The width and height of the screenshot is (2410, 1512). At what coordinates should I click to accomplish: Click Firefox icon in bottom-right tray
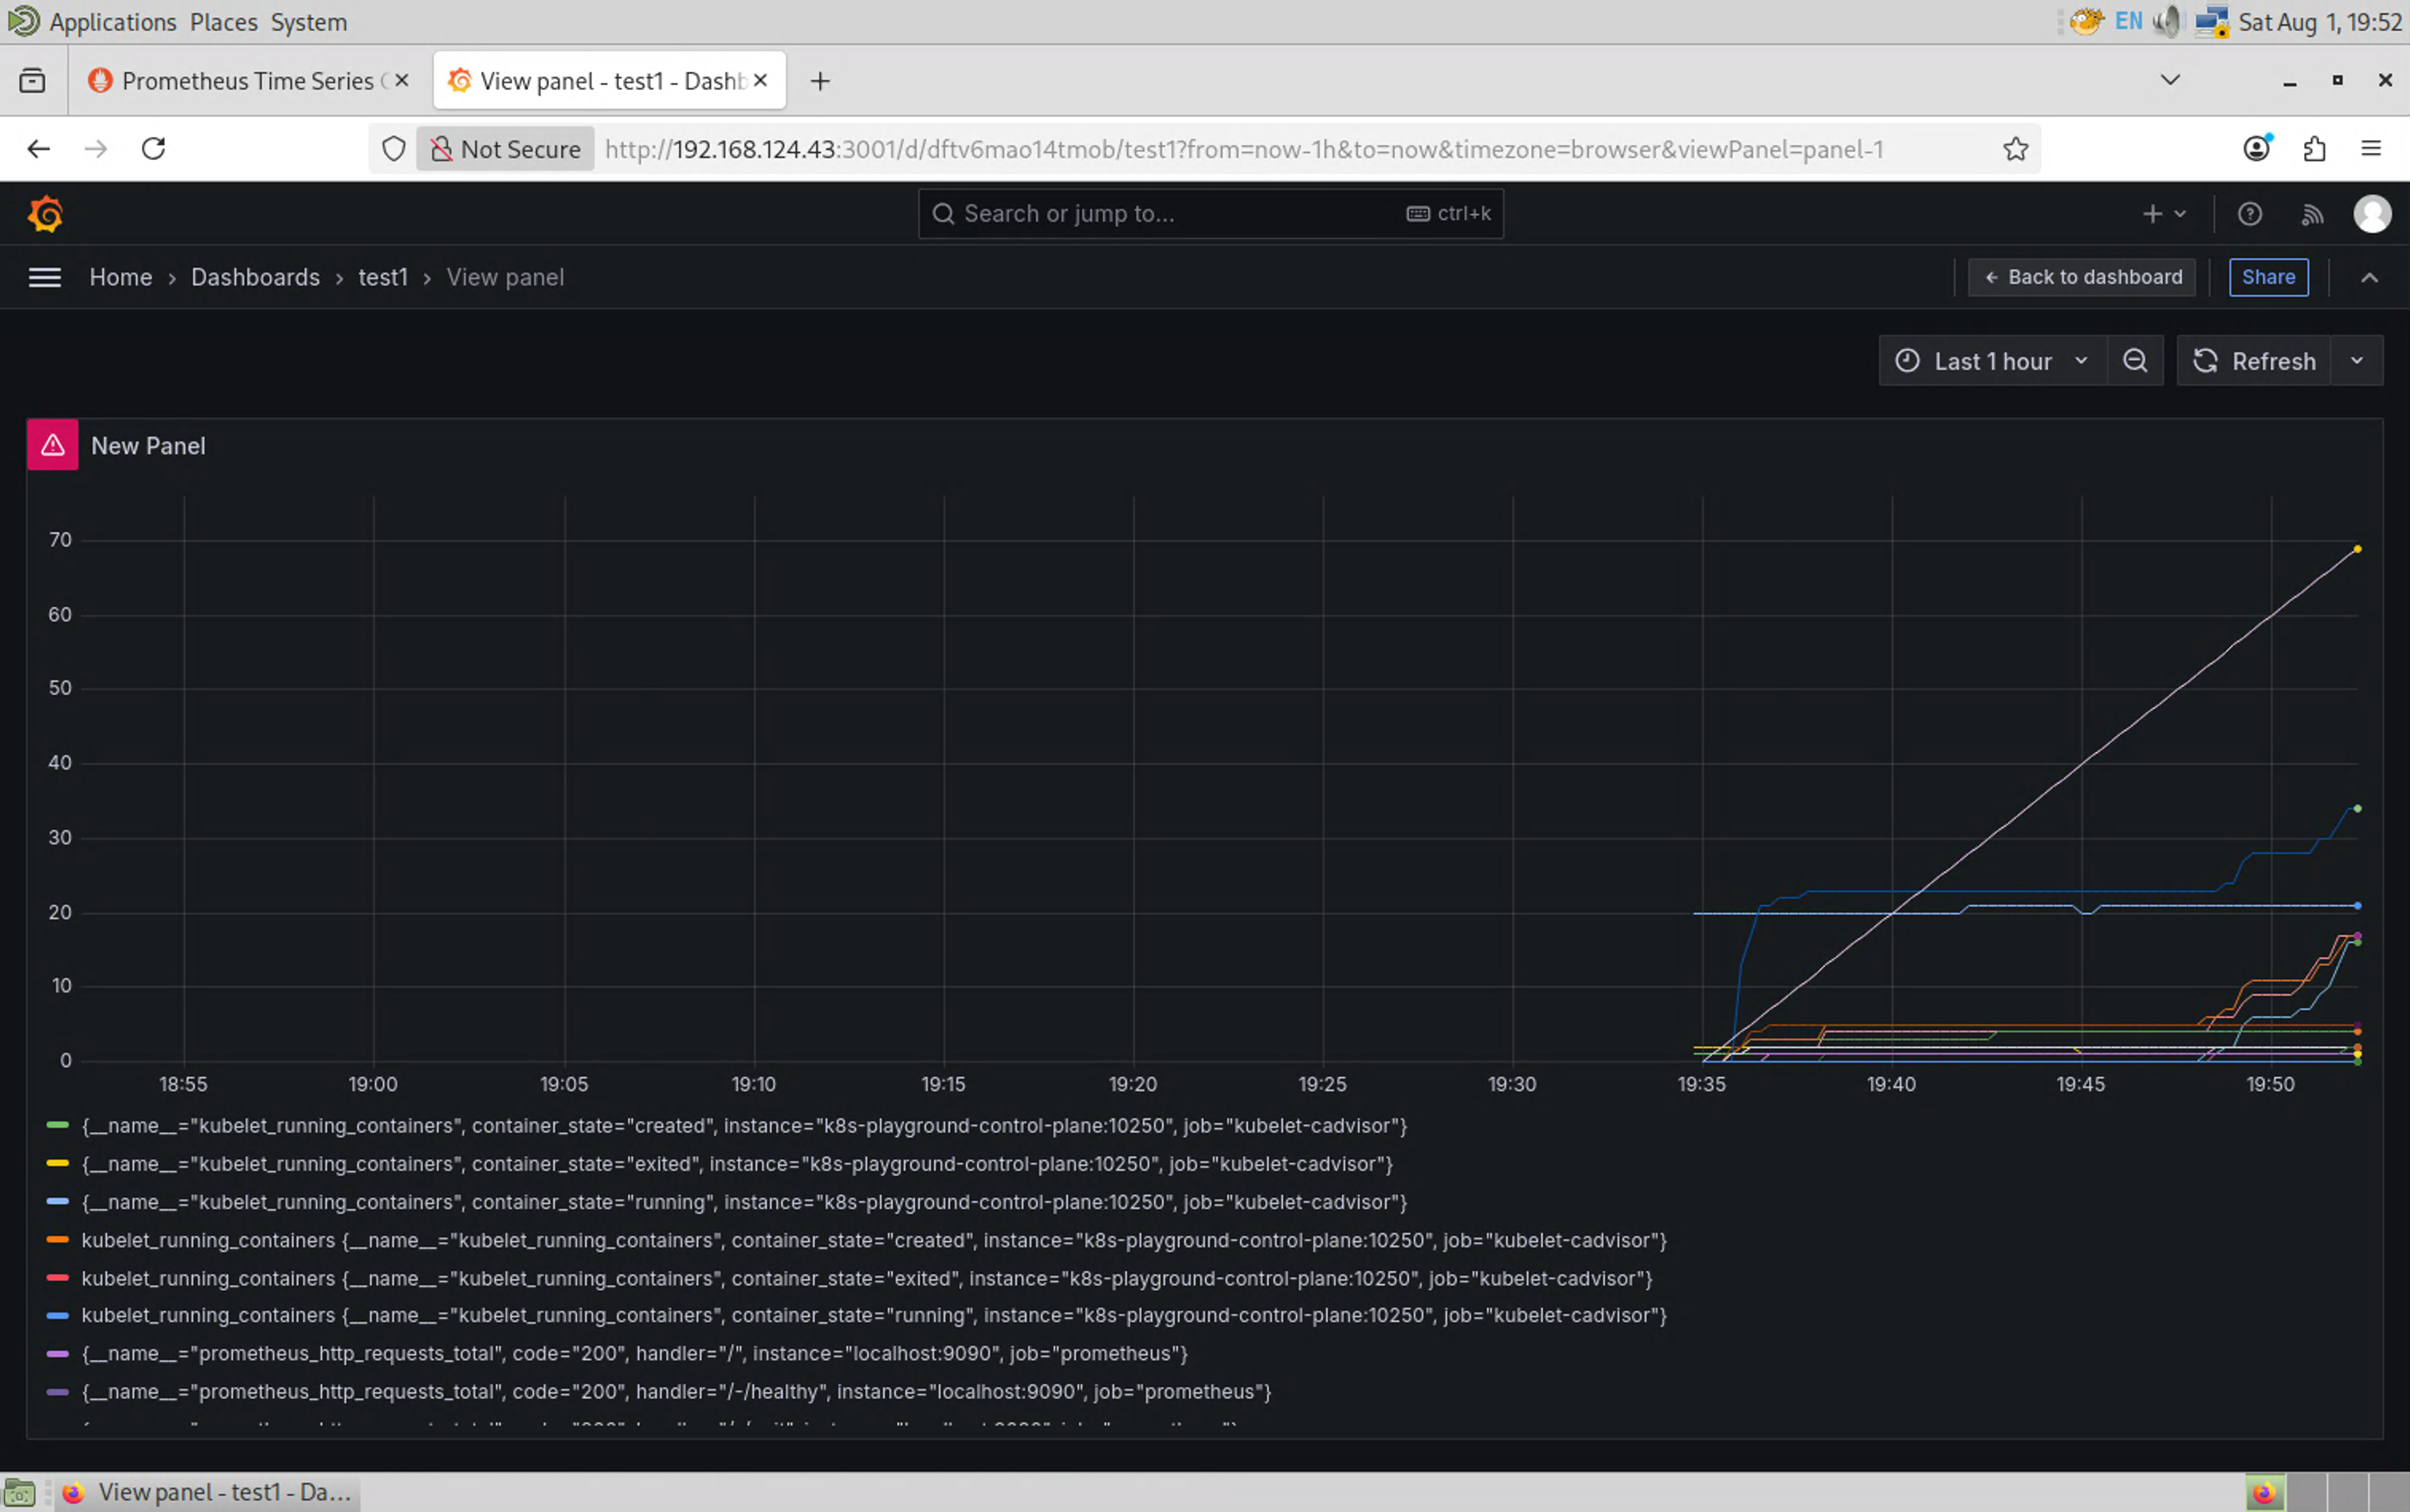(2265, 1493)
